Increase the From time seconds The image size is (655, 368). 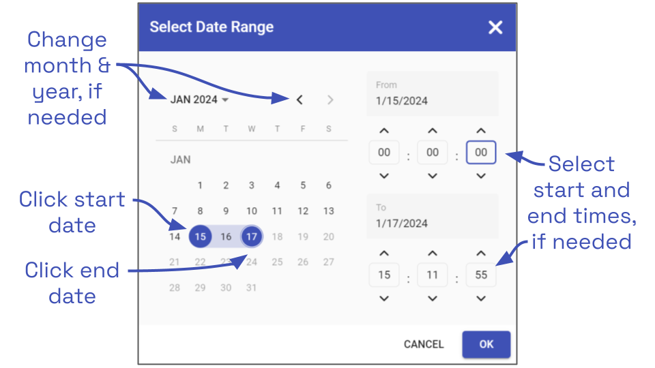point(481,131)
